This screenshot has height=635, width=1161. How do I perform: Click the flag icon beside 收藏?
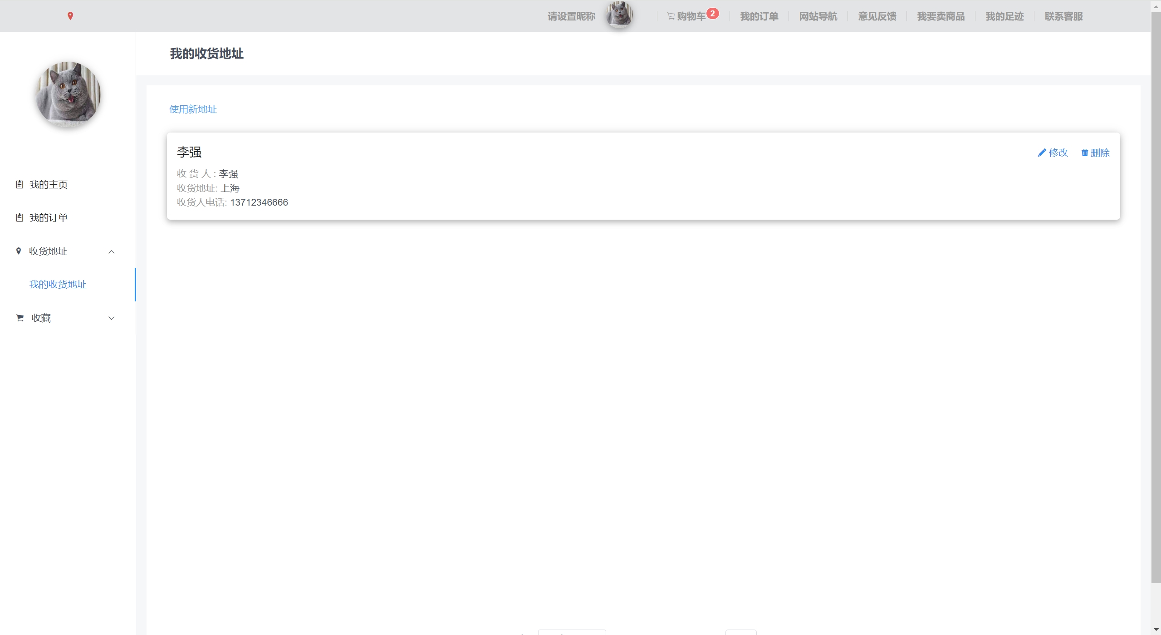coord(20,318)
